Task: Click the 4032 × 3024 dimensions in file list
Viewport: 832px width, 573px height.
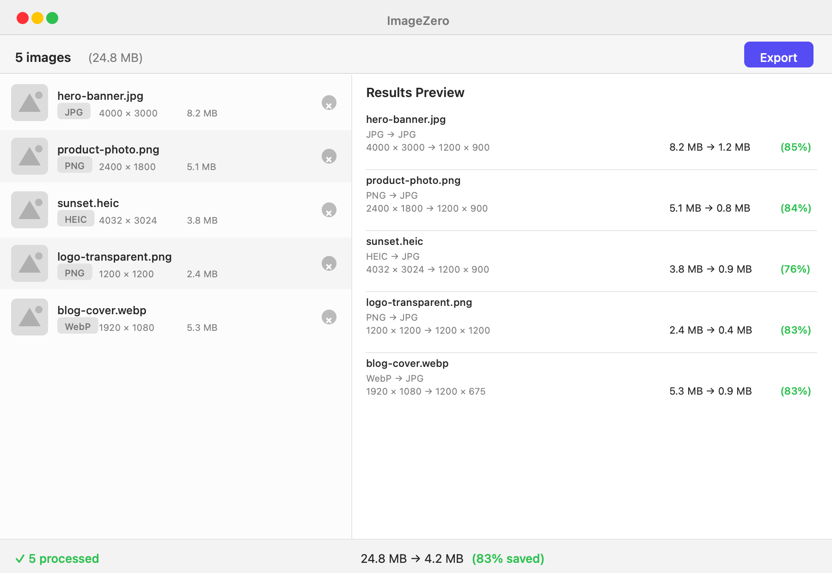Action: point(128,220)
